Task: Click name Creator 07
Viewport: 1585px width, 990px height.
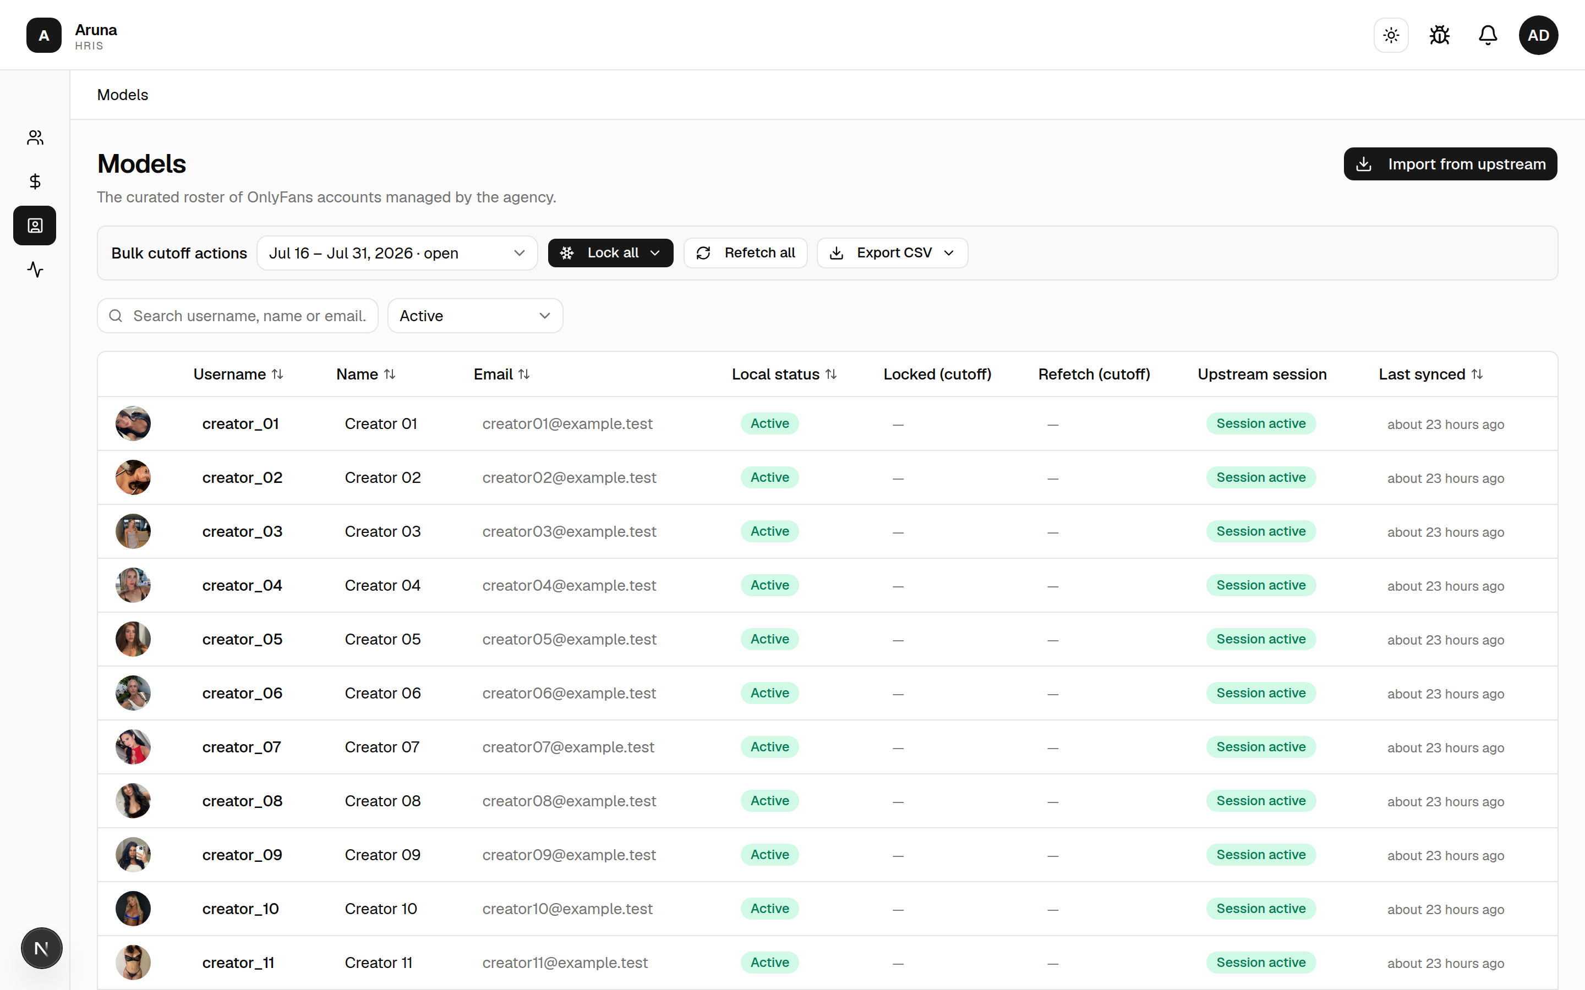Action: 382,747
